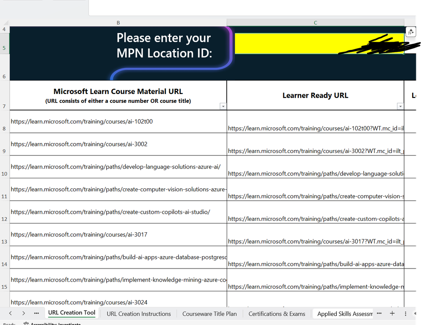Select column C header

tap(316, 23)
